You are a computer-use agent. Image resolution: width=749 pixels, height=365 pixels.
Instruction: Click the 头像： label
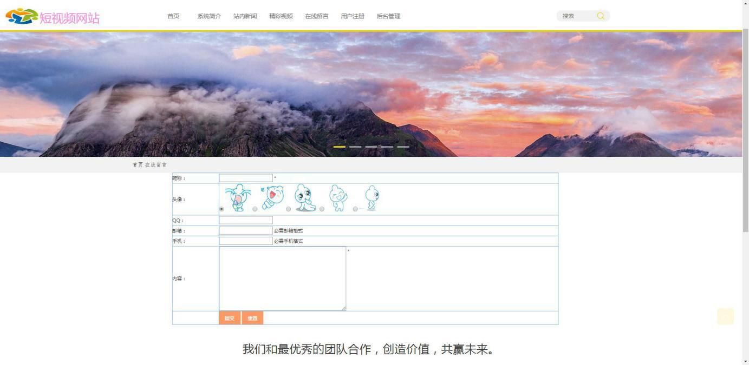179,200
